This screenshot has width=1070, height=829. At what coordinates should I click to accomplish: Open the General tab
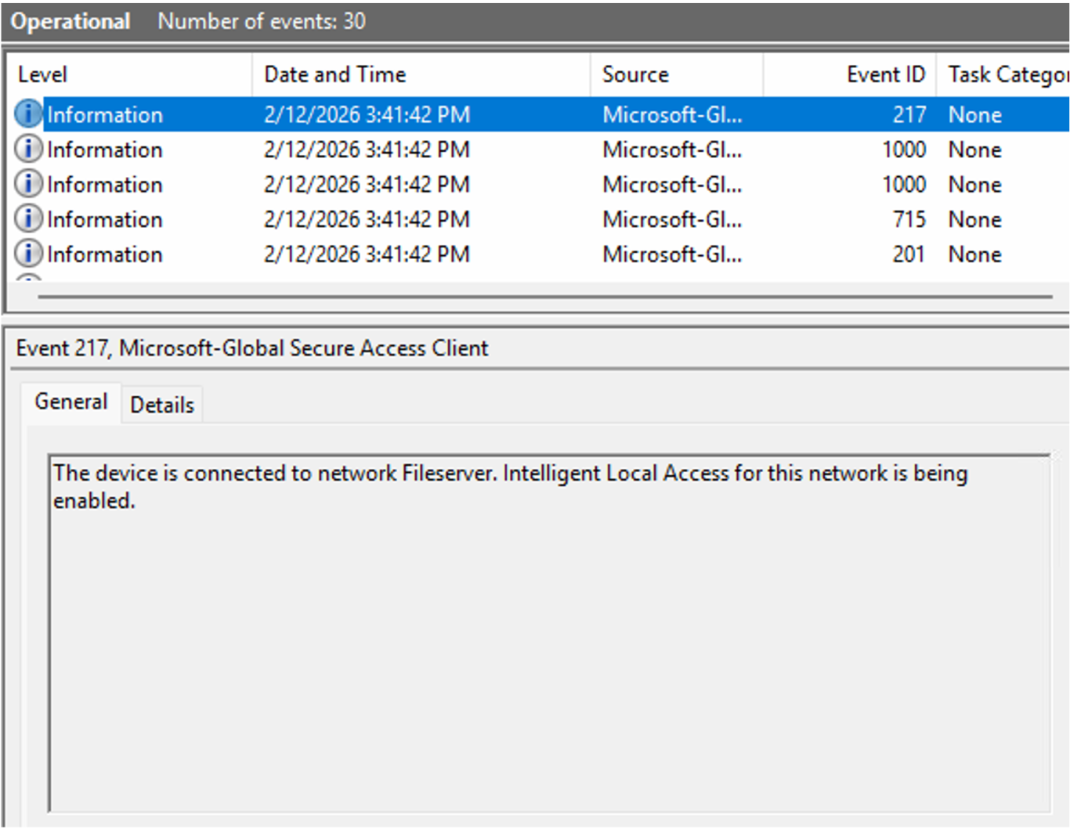point(71,402)
